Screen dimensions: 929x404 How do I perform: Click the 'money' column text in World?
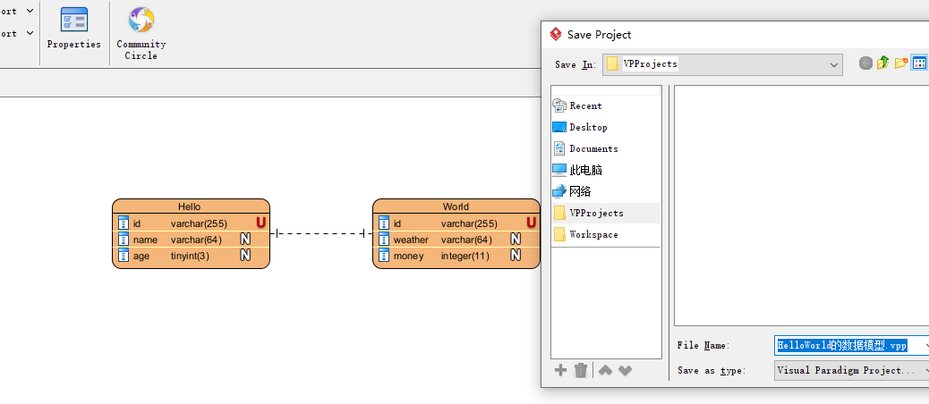[x=409, y=257]
